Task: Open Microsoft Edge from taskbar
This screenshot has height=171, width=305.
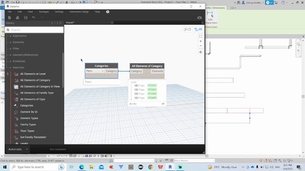Action: click(x=81, y=167)
